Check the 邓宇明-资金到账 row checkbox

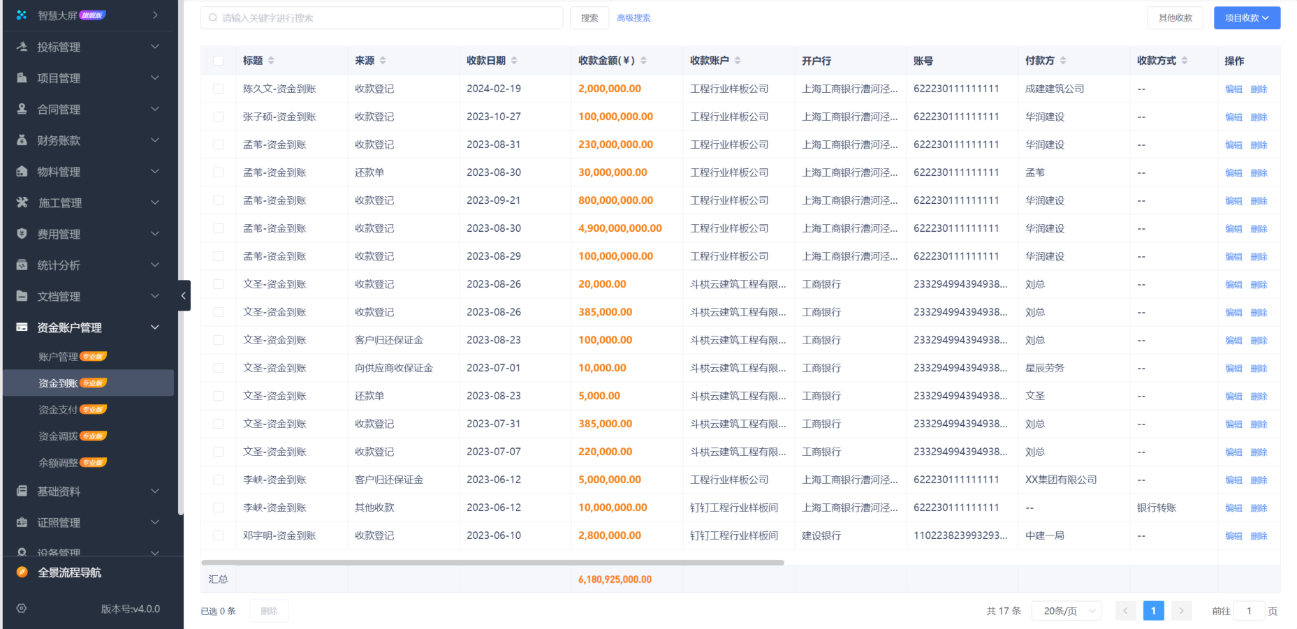(x=218, y=535)
